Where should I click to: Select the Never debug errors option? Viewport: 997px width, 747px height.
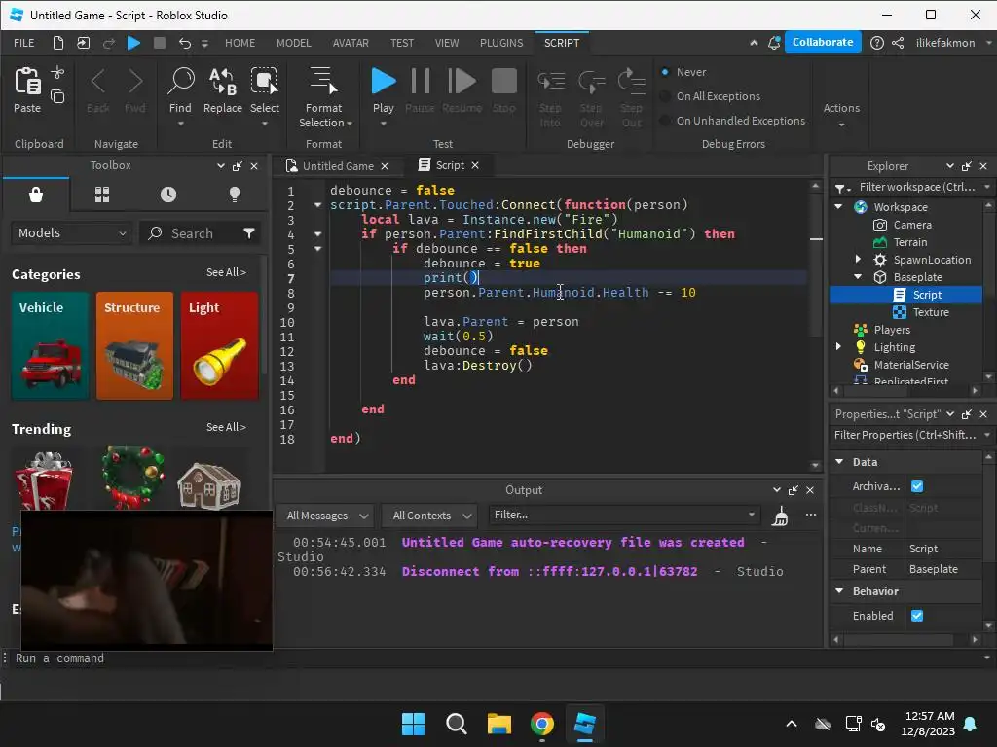pyautogui.click(x=665, y=72)
